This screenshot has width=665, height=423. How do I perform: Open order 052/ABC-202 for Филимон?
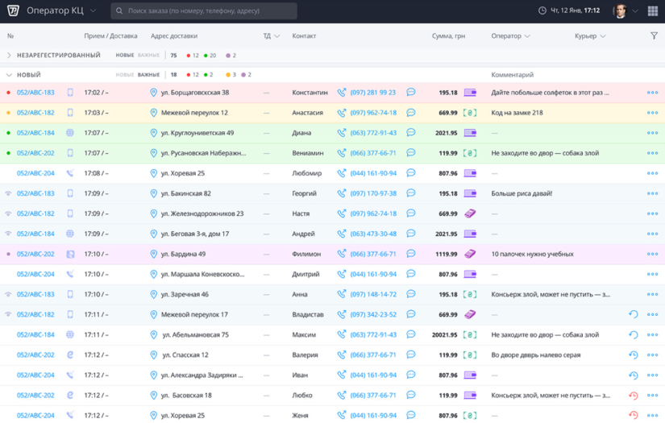coord(35,254)
